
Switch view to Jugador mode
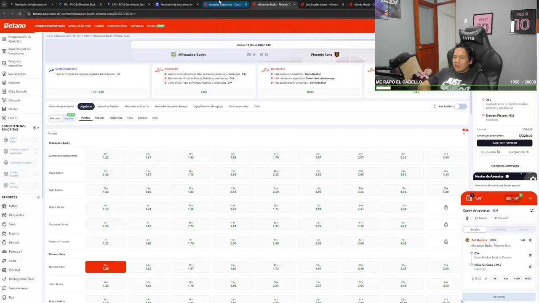[69, 118]
